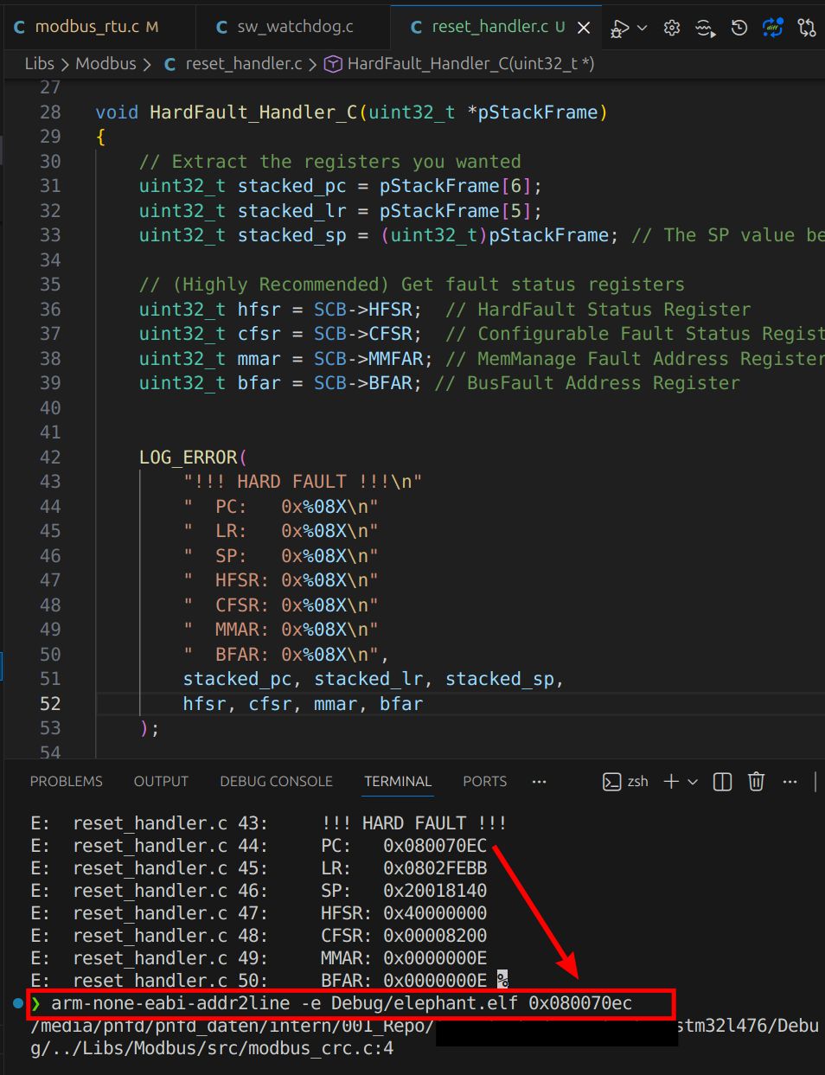The width and height of the screenshot is (825, 1075).
Task: Close the reset_handler.c editor tab
Action: tap(584, 28)
